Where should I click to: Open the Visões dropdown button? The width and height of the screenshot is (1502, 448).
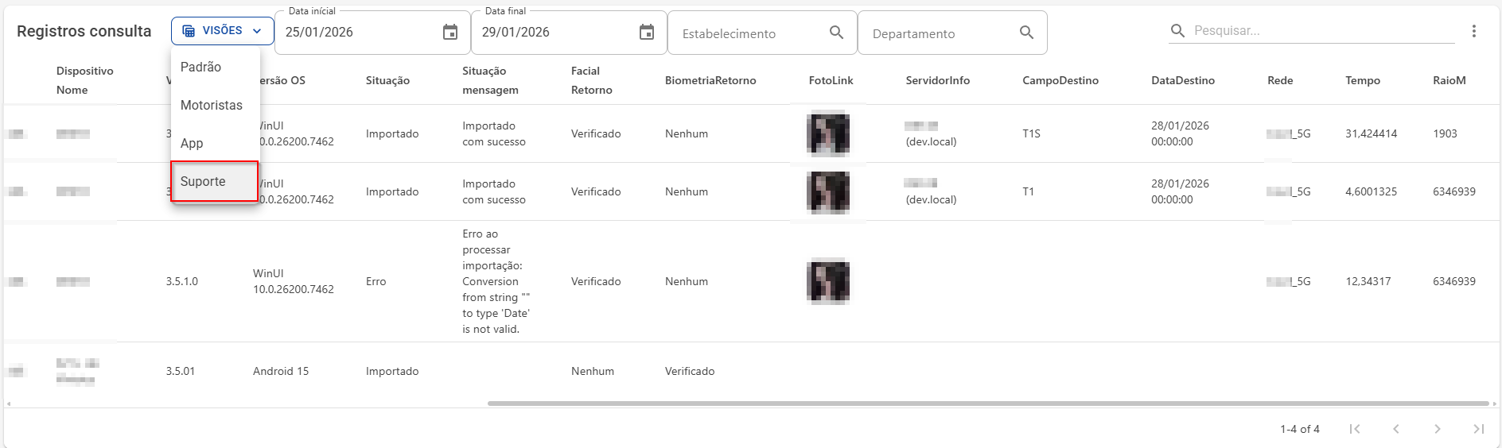click(222, 31)
